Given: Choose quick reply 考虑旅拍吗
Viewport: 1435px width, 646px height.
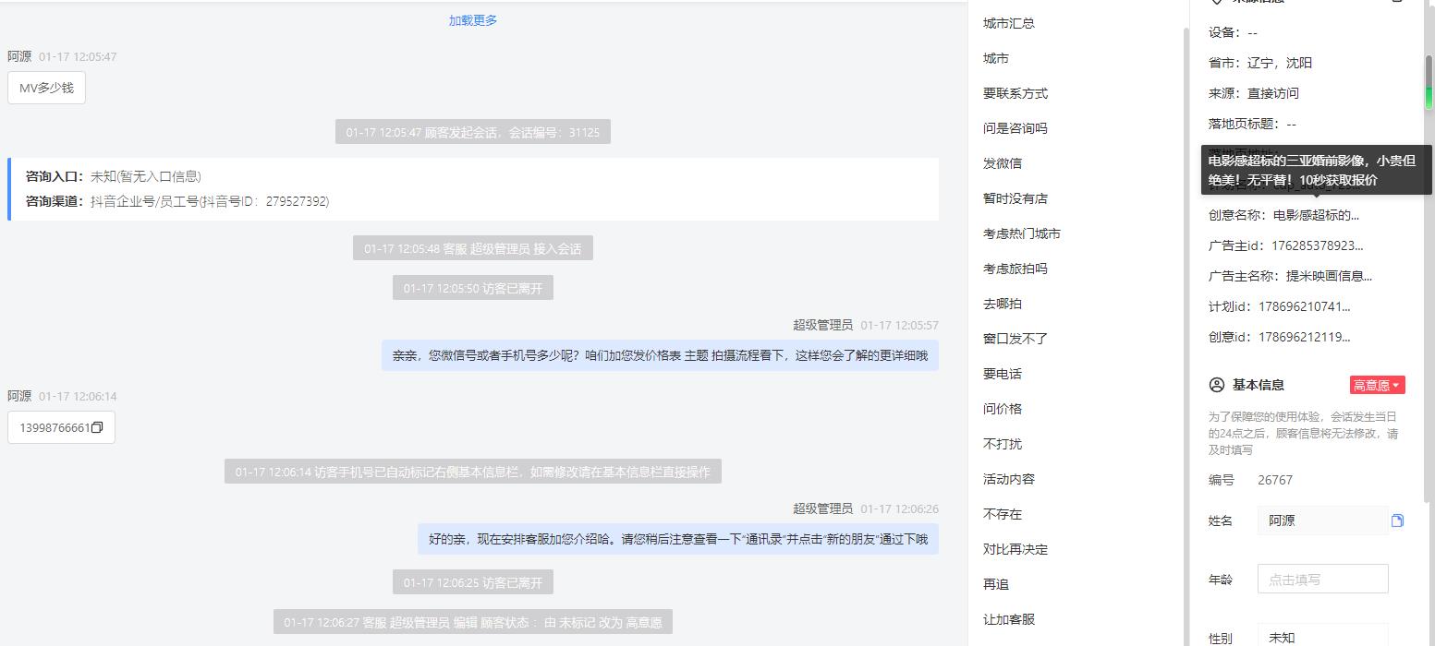Looking at the screenshot, I should click(x=1015, y=269).
